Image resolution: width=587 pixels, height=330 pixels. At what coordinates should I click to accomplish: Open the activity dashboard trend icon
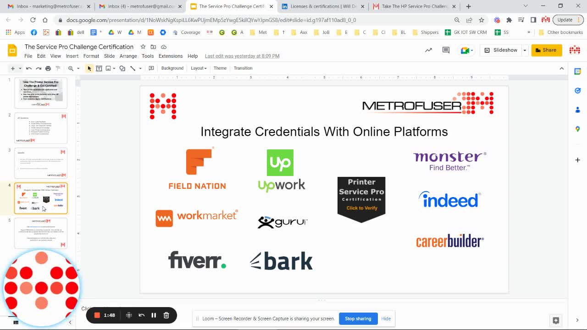click(428, 50)
